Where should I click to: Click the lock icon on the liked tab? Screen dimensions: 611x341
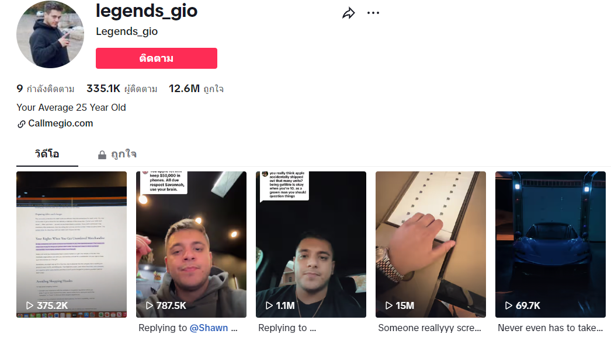[x=102, y=154]
